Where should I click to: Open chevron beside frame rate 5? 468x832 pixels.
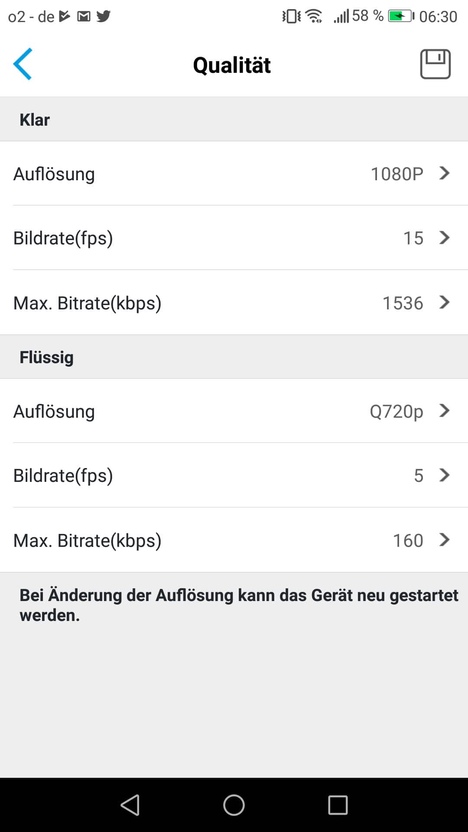coord(444,475)
